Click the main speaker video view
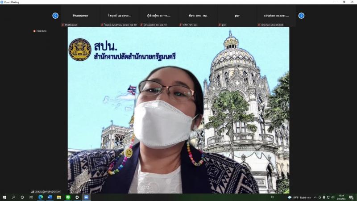Screen dimensions: 357x201 [x=178, y=110]
